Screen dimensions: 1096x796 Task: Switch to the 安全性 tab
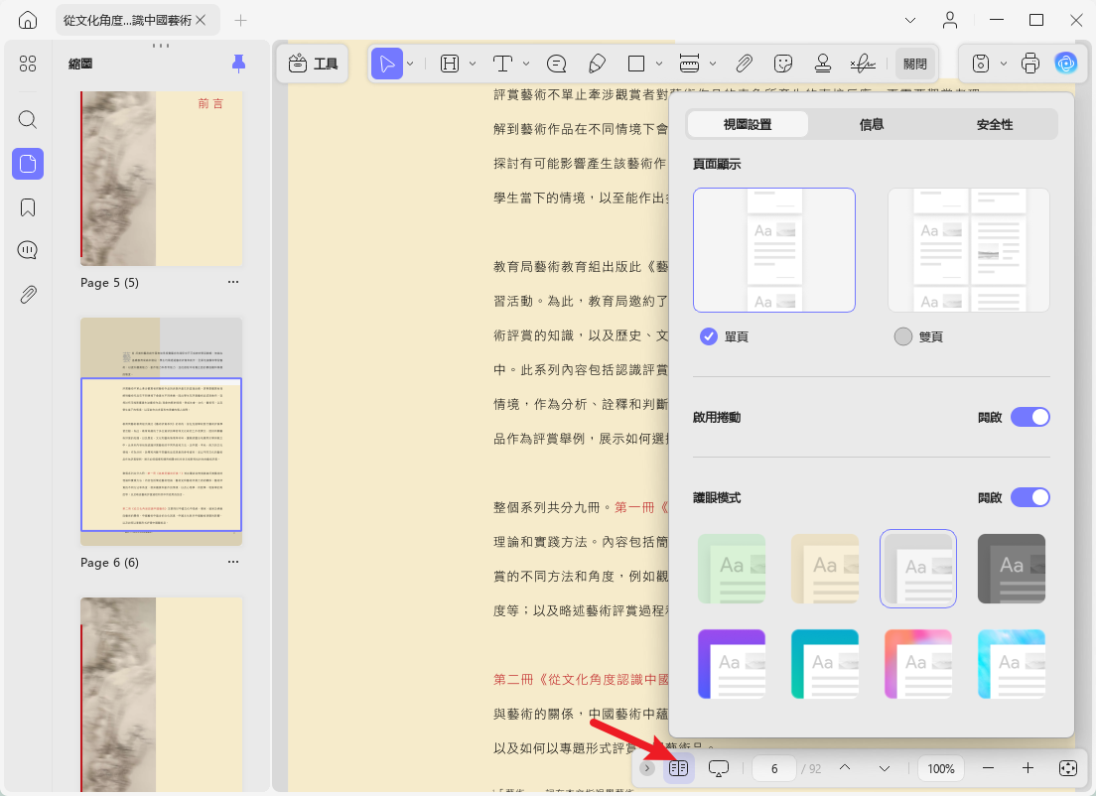pyautogui.click(x=995, y=124)
